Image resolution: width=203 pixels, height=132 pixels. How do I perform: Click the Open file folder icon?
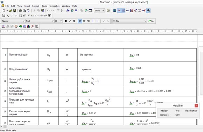[10, 10]
